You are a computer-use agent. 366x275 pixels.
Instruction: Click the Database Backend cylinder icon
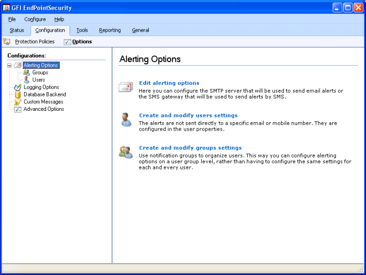pyautogui.click(x=18, y=94)
